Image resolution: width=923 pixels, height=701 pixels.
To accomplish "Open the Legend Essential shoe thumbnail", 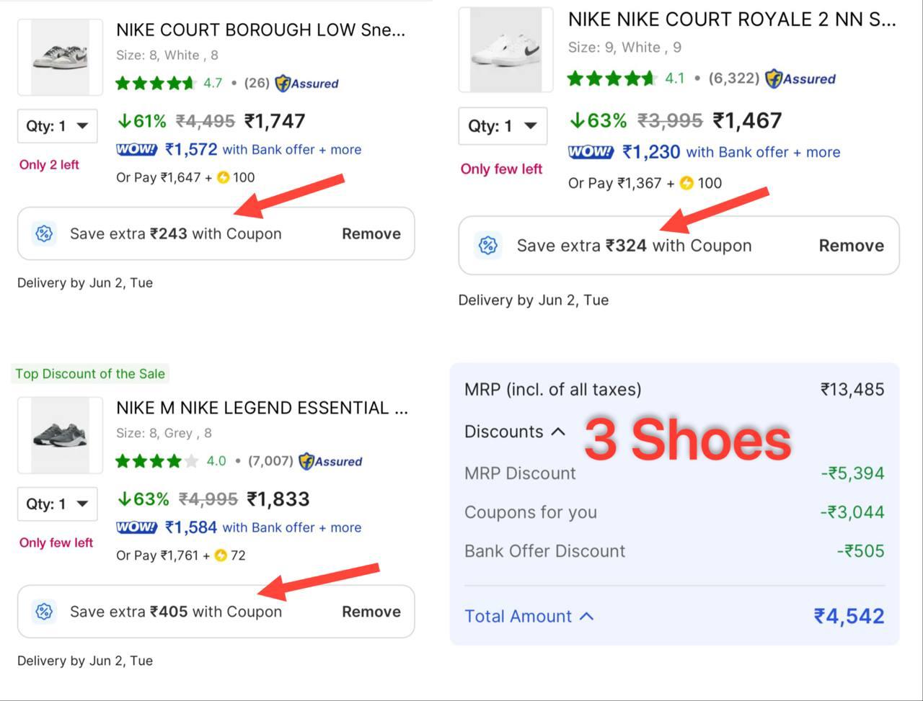I will pyautogui.click(x=60, y=435).
